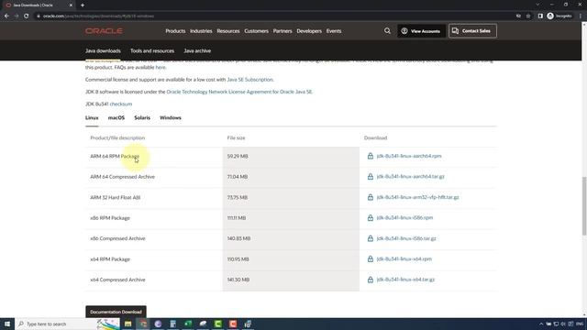This screenshot has width=587, height=330.
Task: Select the Java archive sub-navigation tab
Action: pos(197,51)
